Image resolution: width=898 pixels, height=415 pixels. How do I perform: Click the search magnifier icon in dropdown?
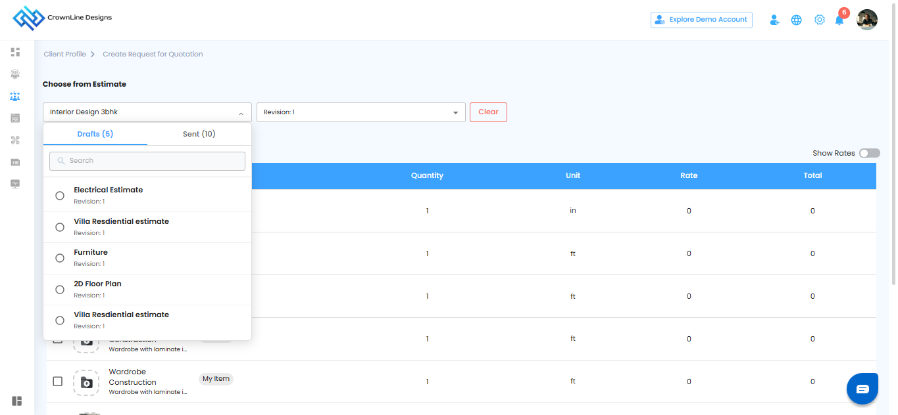click(61, 161)
